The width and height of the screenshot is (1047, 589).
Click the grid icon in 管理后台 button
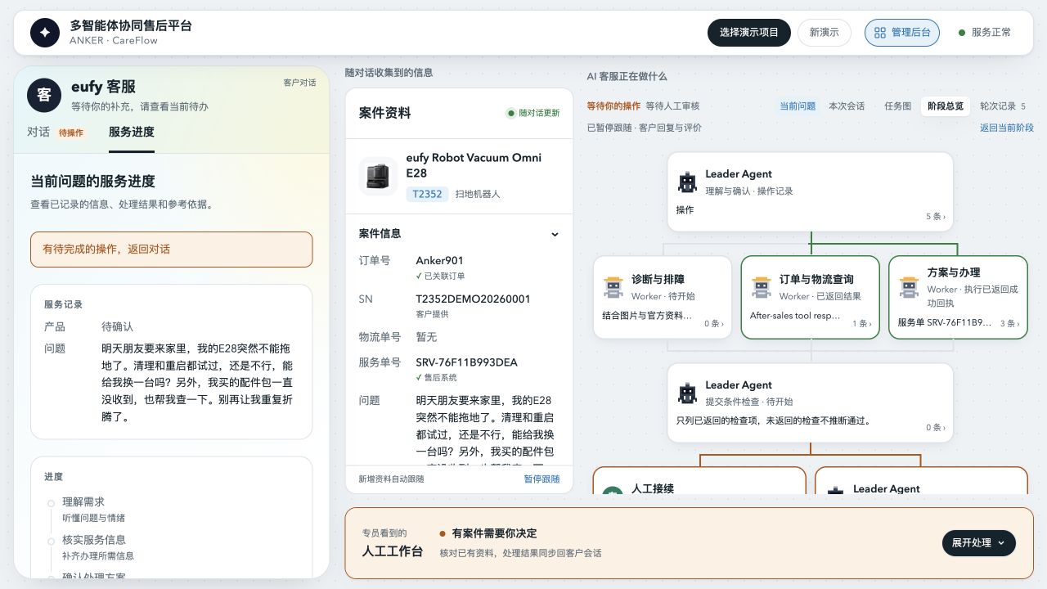pyautogui.click(x=880, y=33)
